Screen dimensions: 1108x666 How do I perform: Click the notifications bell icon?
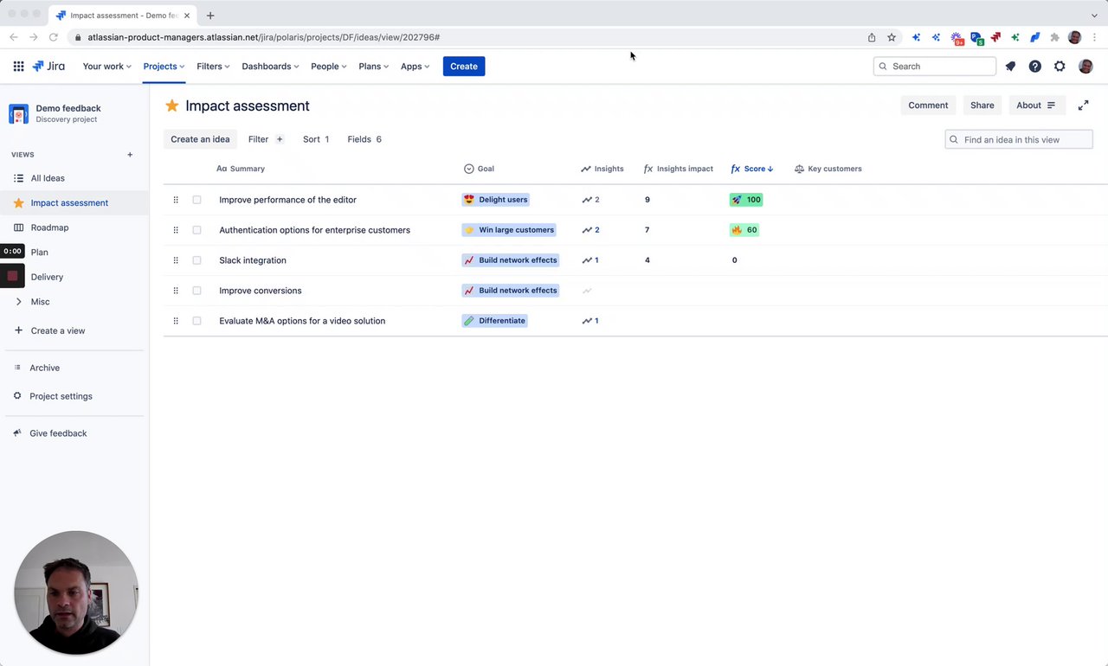[x=1010, y=67]
